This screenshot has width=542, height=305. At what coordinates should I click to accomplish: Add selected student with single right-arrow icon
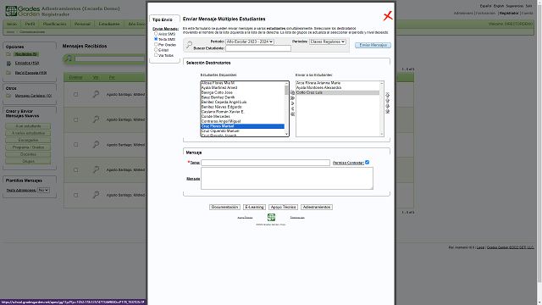pyautogui.click(x=292, y=103)
